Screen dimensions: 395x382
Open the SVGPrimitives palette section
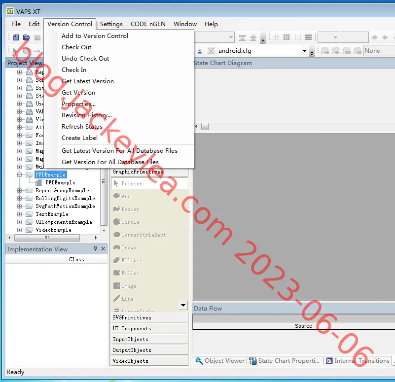pyautogui.click(x=149, y=317)
